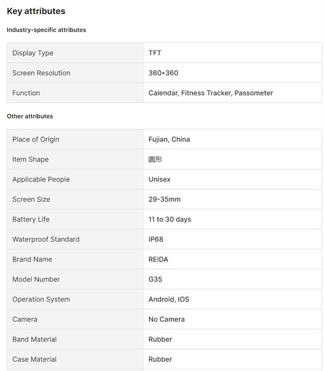Select the Band Material label
Screen dimensions: 325x371
[x=35, y=339]
